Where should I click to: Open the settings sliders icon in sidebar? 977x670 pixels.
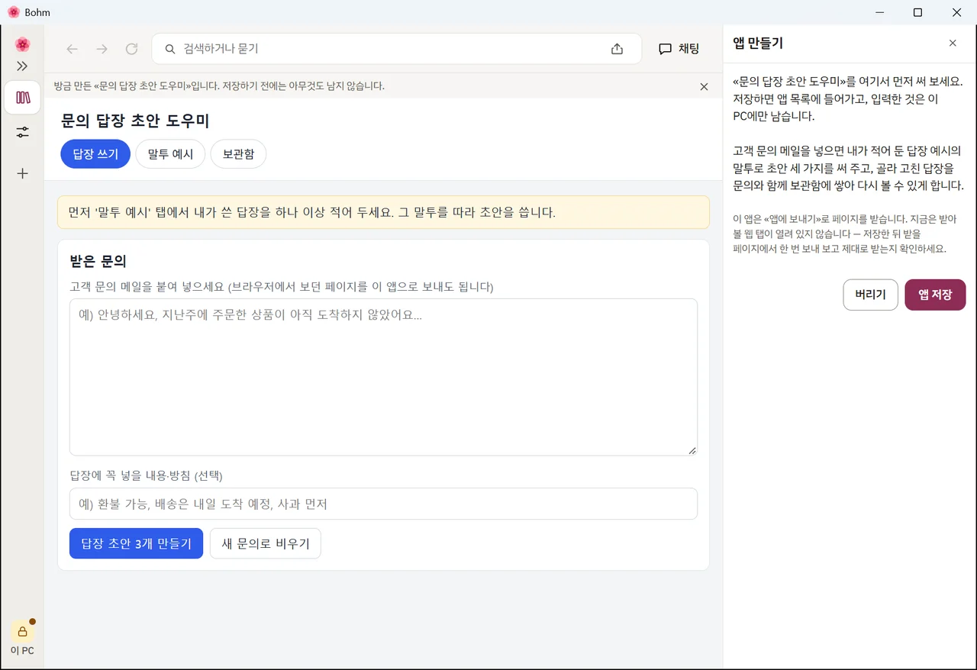coord(22,133)
